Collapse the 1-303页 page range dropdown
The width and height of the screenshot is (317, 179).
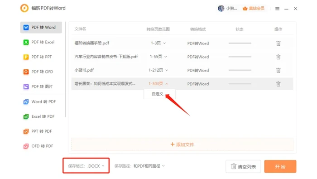(158, 83)
